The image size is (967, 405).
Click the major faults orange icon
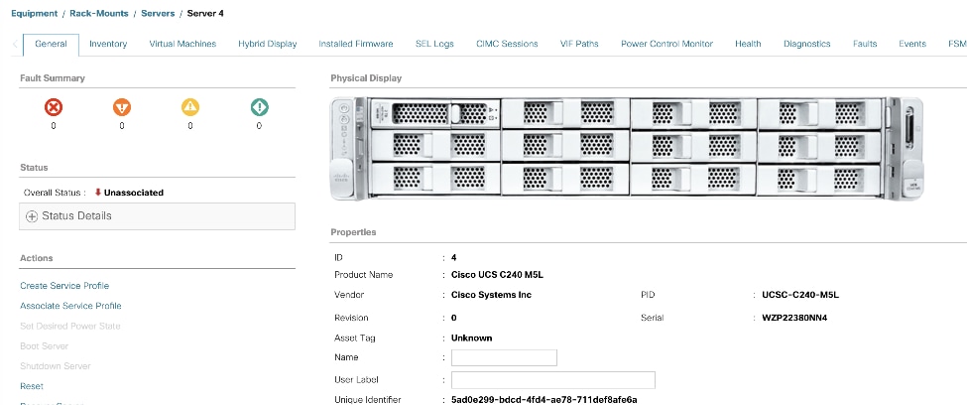click(122, 107)
